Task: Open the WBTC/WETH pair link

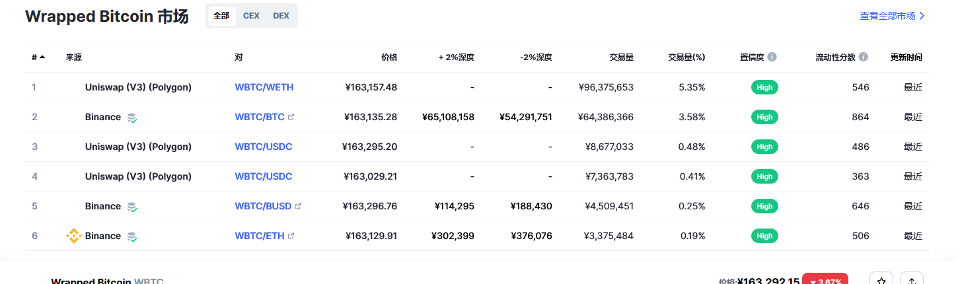Action: pos(264,87)
